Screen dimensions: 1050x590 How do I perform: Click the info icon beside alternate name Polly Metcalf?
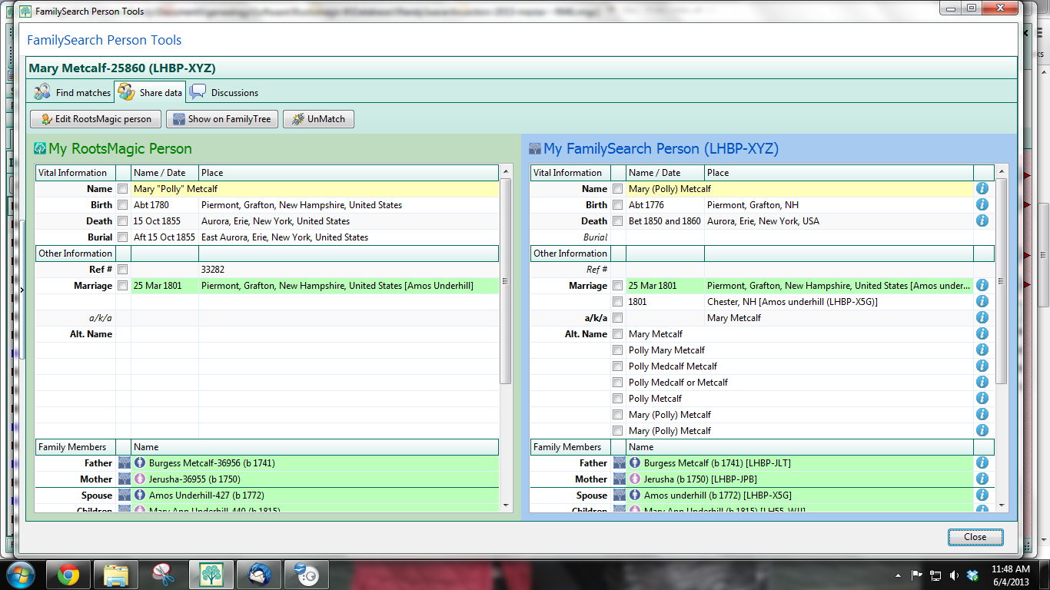(x=982, y=398)
